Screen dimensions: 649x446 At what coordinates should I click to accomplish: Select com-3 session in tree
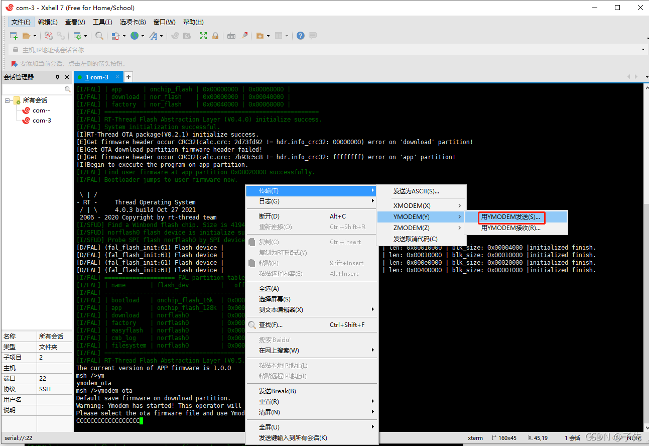(x=36, y=121)
